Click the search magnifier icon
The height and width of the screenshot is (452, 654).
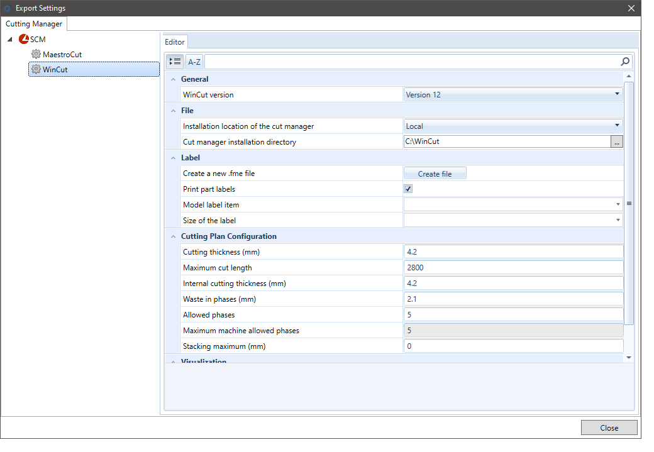pyautogui.click(x=625, y=62)
